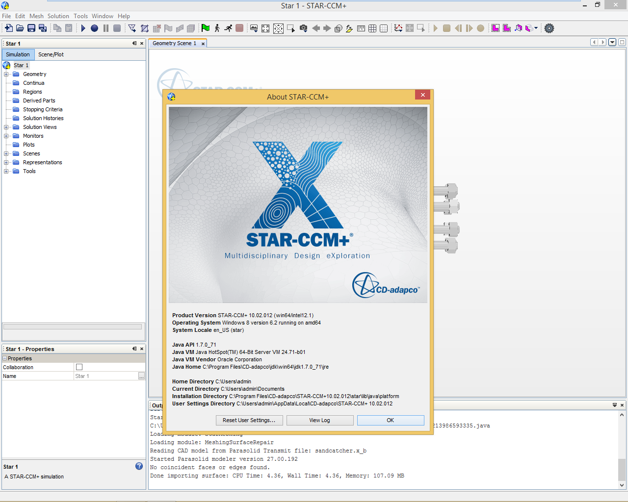Select the Derived Parts tree item
628x502 pixels.
click(39, 101)
